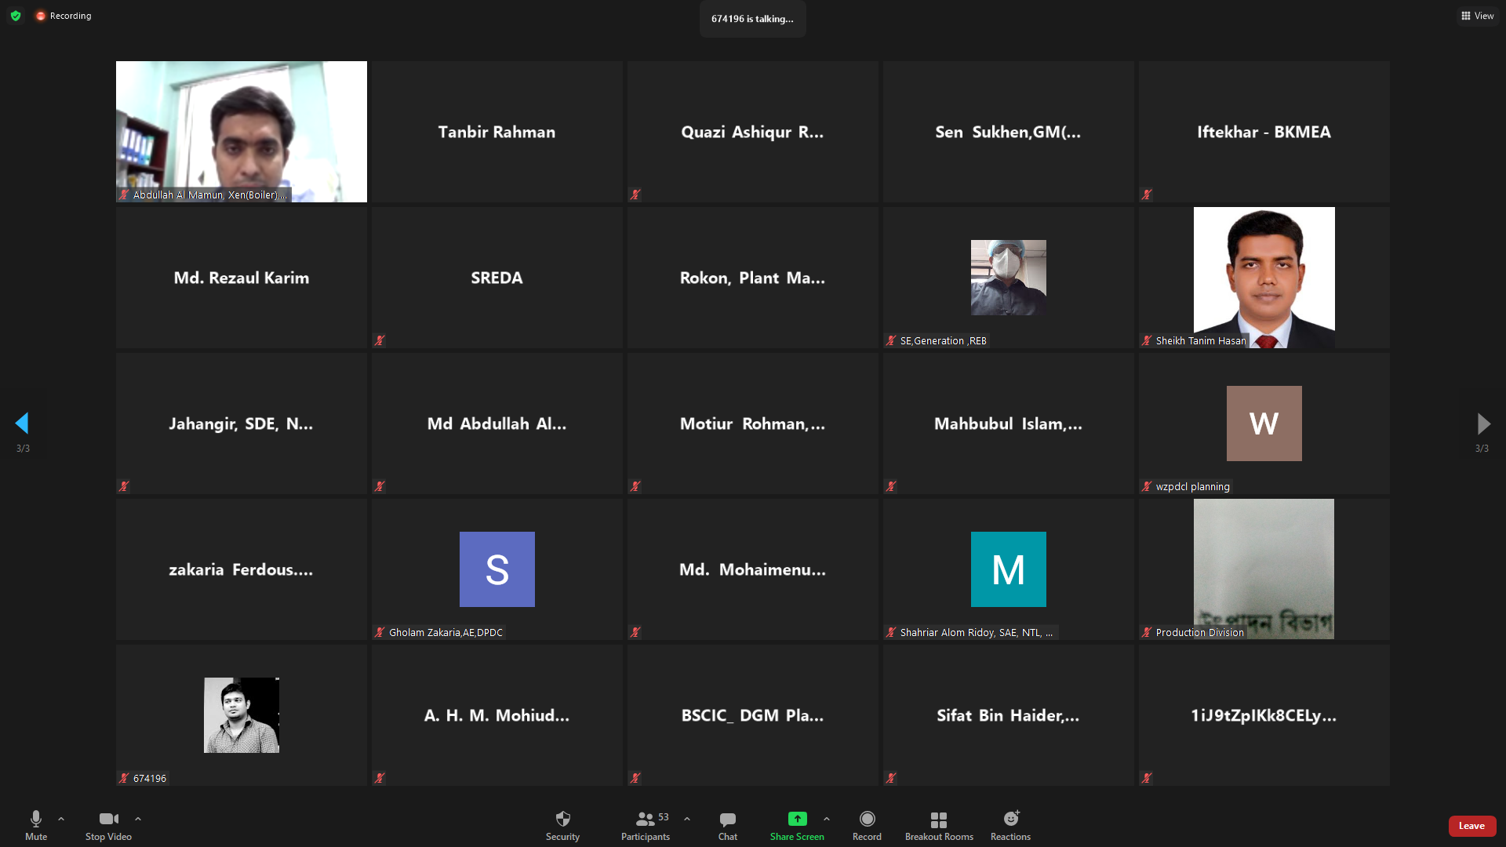Click the green Share Screen icon
This screenshot has width=1506, height=847.
click(x=797, y=819)
